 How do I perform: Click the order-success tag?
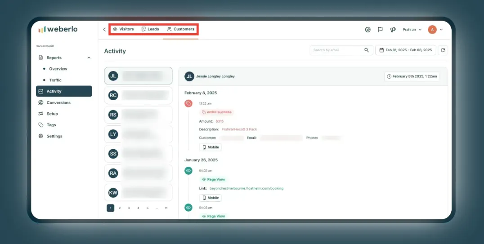click(216, 112)
